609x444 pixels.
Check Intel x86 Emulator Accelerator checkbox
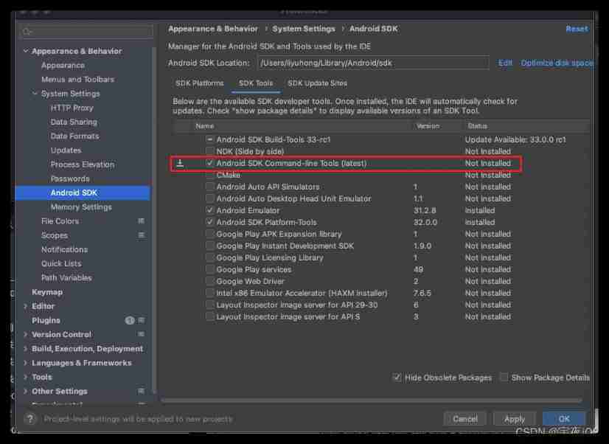[209, 293]
